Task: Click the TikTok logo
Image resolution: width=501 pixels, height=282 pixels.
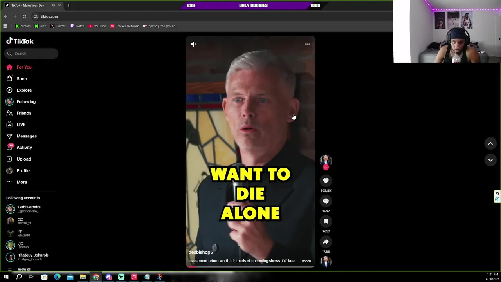Action: (x=20, y=41)
